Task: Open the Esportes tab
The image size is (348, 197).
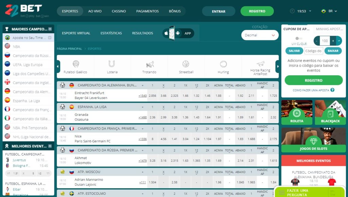Action: point(70,11)
